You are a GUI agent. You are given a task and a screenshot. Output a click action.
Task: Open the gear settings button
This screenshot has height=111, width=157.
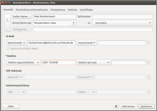point(116,106)
